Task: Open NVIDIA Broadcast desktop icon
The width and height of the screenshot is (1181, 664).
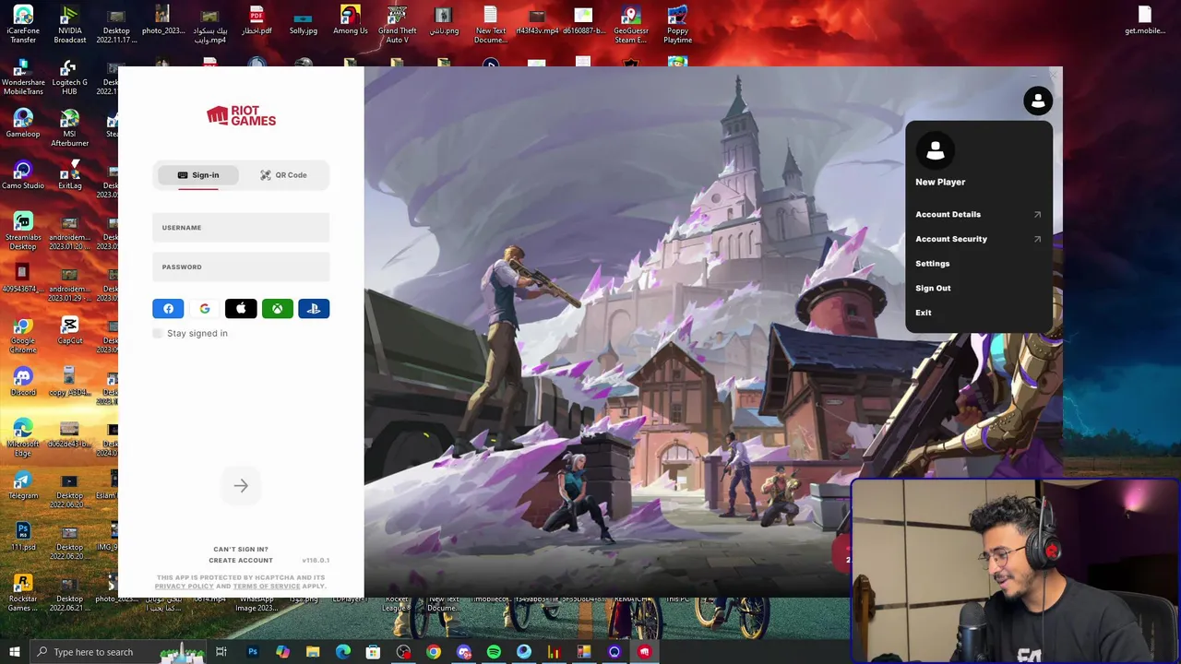Action: pyautogui.click(x=70, y=25)
